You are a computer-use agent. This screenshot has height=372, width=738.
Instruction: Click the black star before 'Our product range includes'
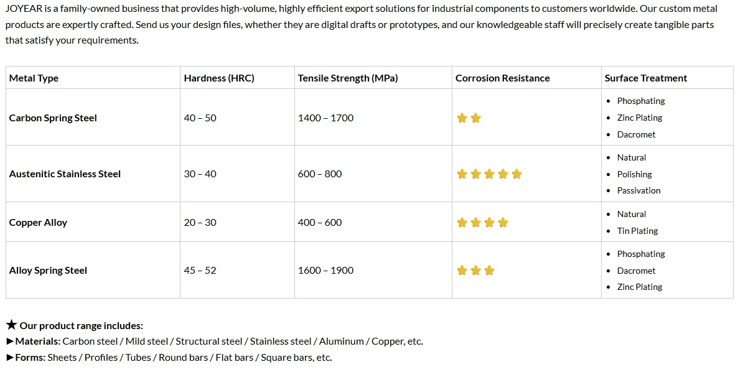(x=11, y=325)
